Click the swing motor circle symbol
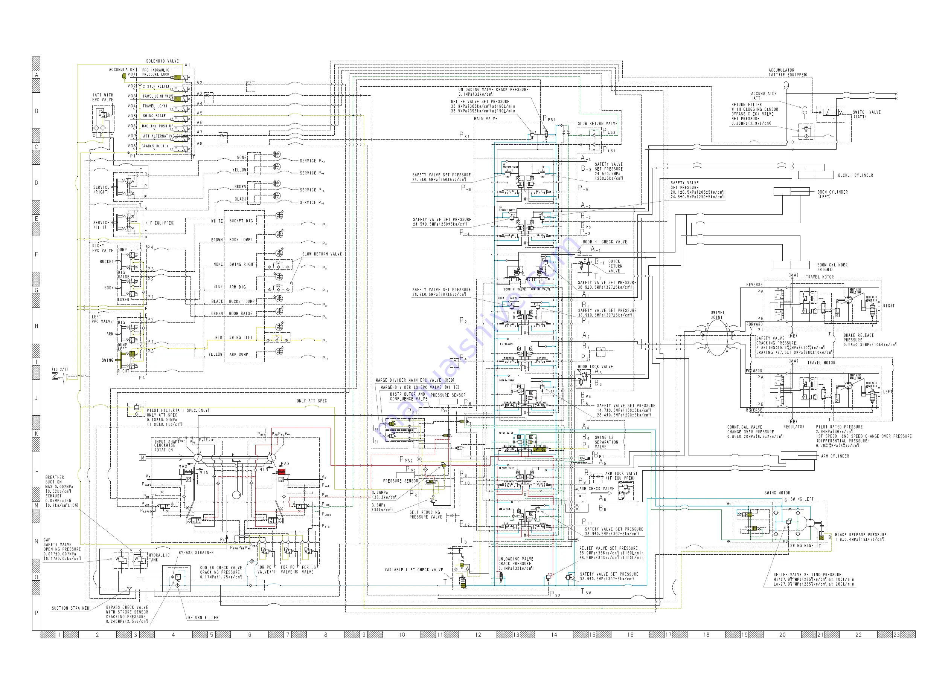Image resolution: width=951 pixels, height=673 pixels. tap(810, 524)
